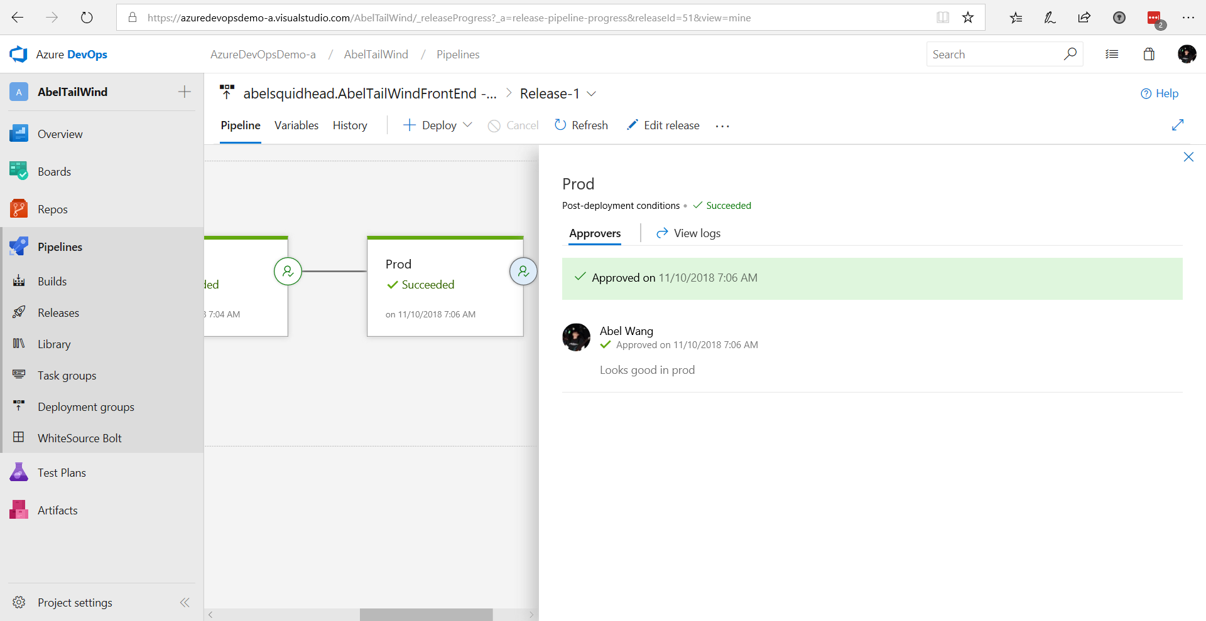Click the abelsquidhead.AbelTailWindFrontEnd pipeline name

pos(370,93)
